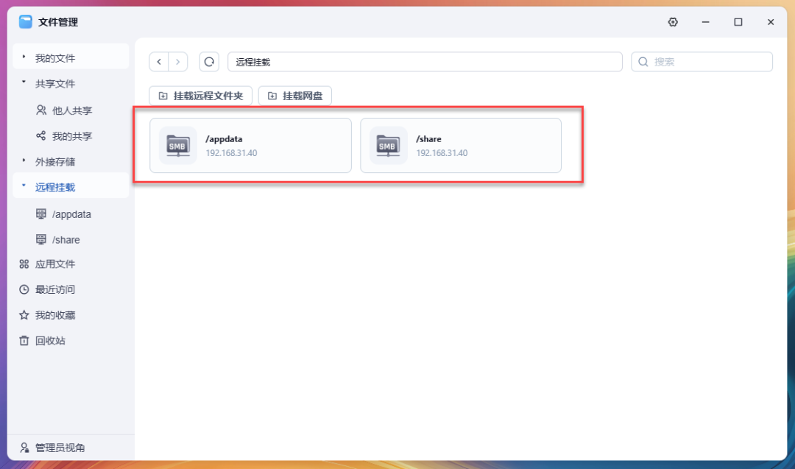Screen dimensions: 795x469
Task: Expand the 我的文件 tree arrow
Action: point(24,57)
